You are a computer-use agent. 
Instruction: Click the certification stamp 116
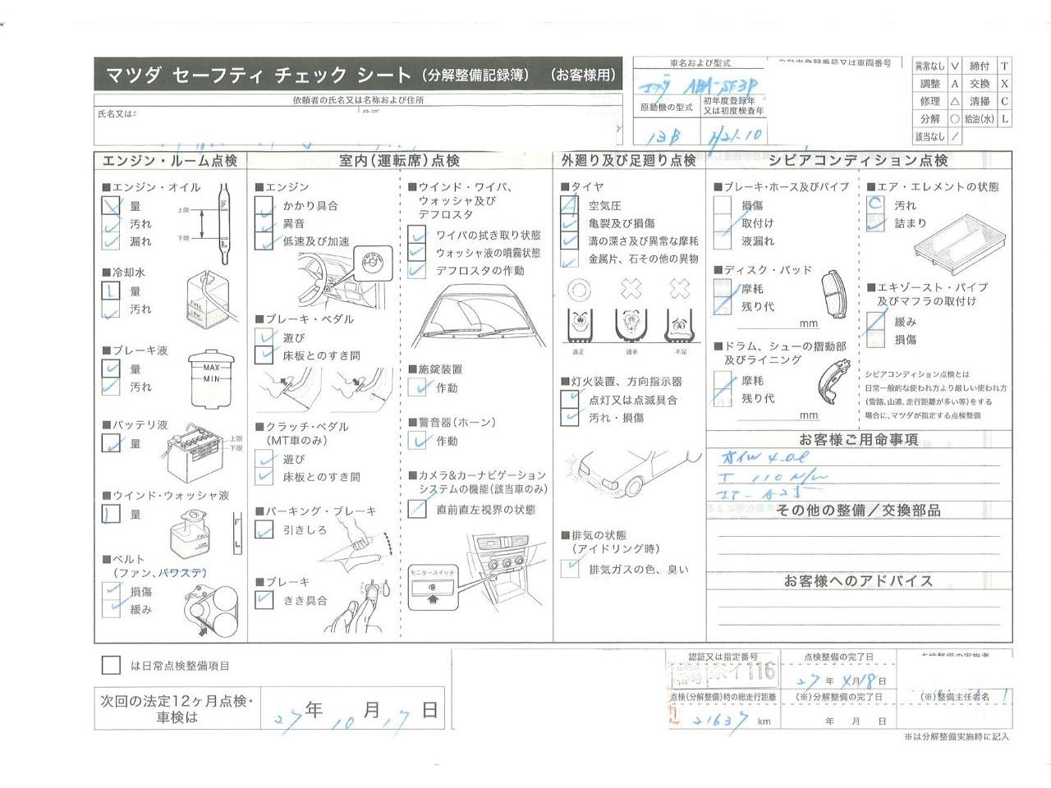coord(723,674)
